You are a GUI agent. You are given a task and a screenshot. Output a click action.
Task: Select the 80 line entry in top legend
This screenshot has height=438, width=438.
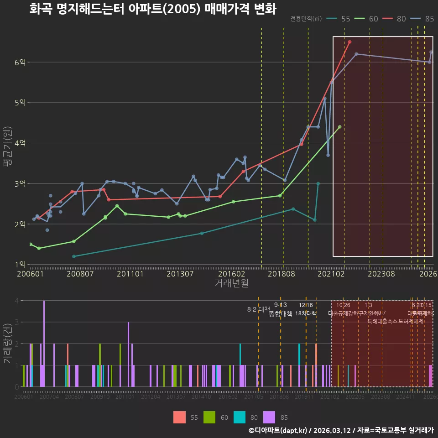click(394, 19)
